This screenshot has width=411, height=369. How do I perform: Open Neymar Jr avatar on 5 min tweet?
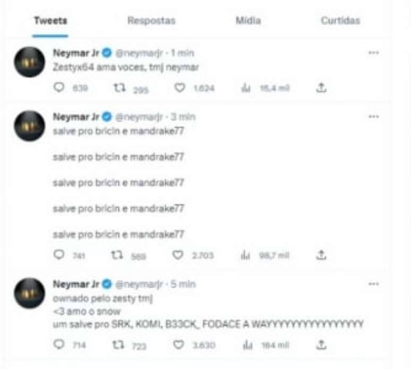pos(29,293)
